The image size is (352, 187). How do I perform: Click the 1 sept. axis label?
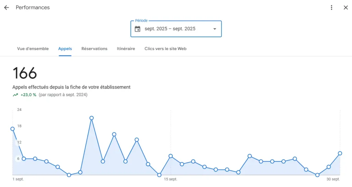click(18, 179)
